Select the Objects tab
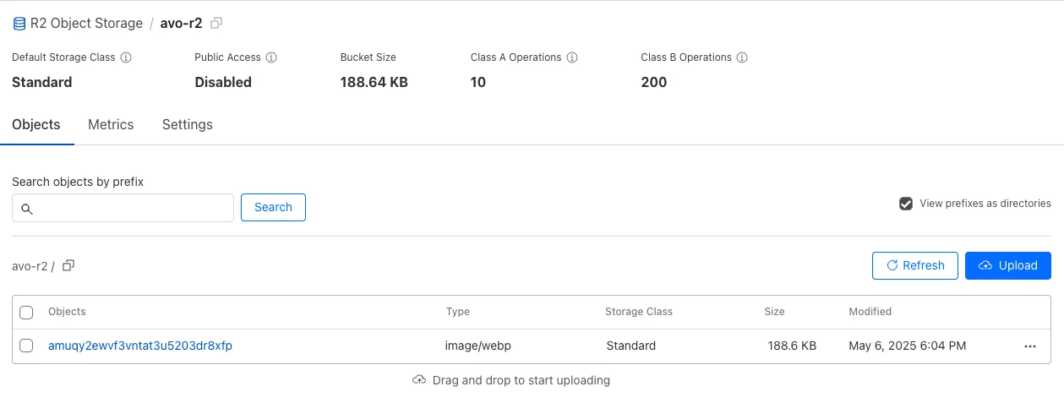Screen dimensions: 1064x403 point(36,124)
